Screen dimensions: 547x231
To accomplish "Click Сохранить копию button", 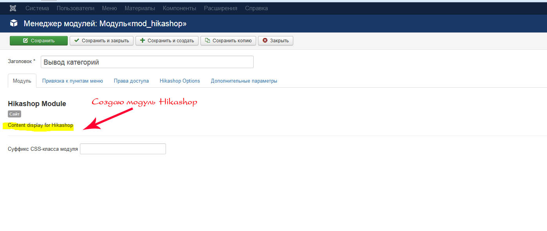I will pos(228,41).
